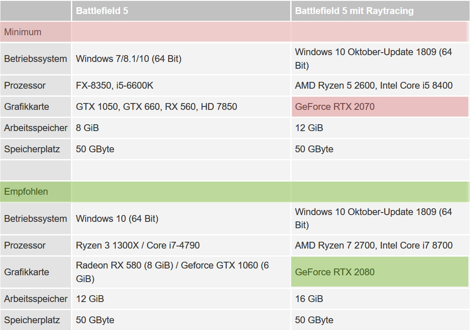Select "GTX 1050, GTX 660, RX 560, HD 7850"
The image size is (470, 330).
pos(156,106)
